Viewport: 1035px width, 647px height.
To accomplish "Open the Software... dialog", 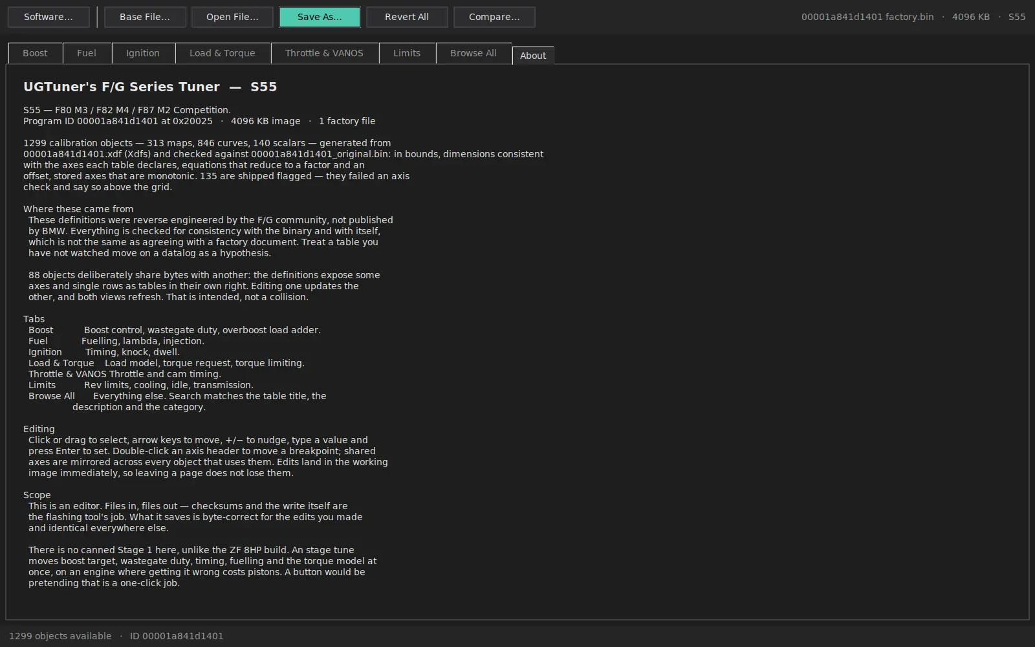I will click(49, 17).
